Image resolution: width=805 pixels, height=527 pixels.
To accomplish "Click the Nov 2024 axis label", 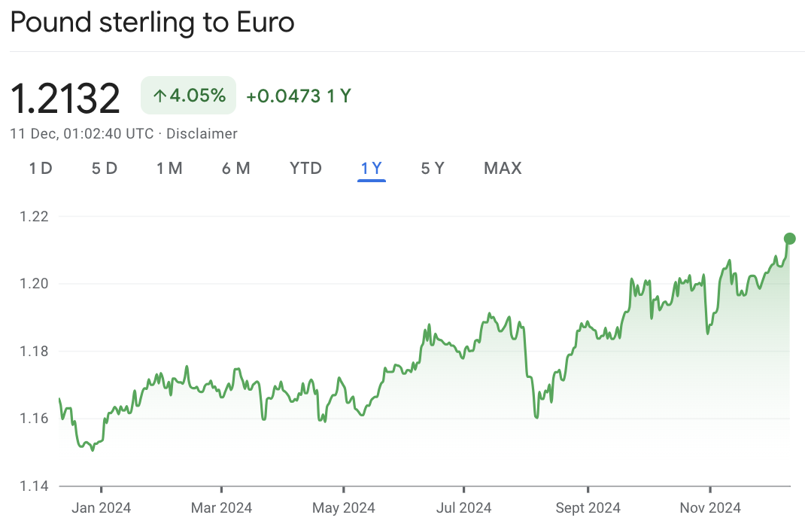I will tap(710, 507).
